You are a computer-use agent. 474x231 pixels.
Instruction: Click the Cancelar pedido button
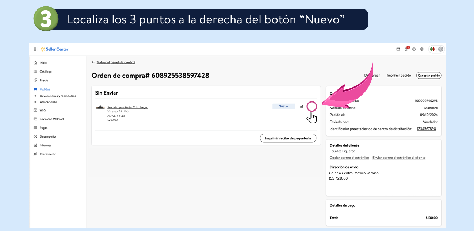(x=429, y=76)
